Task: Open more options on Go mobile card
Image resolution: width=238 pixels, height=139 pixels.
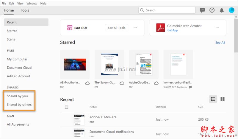Action: 217,28
